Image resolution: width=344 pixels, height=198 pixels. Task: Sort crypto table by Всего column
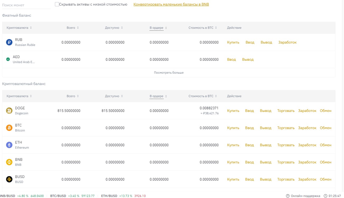[x=73, y=96]
